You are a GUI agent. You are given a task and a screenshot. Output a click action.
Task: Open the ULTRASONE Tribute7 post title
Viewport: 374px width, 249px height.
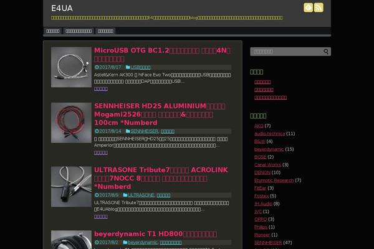[x=161, y=178]
